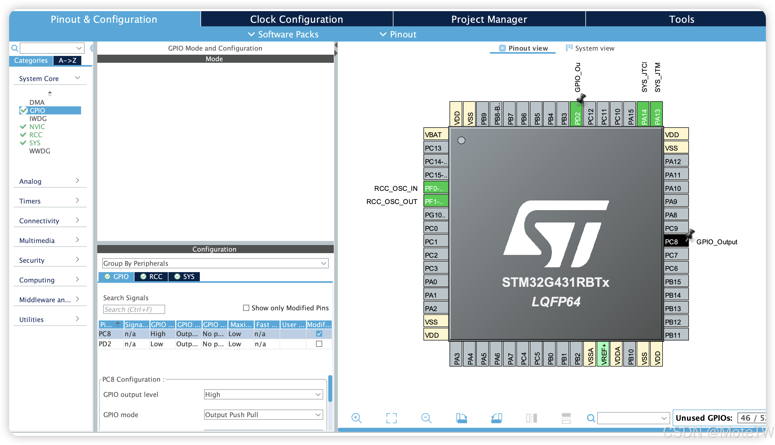Click the fit-to-screen frame icon
775x445 pixels.
point(391,418)
